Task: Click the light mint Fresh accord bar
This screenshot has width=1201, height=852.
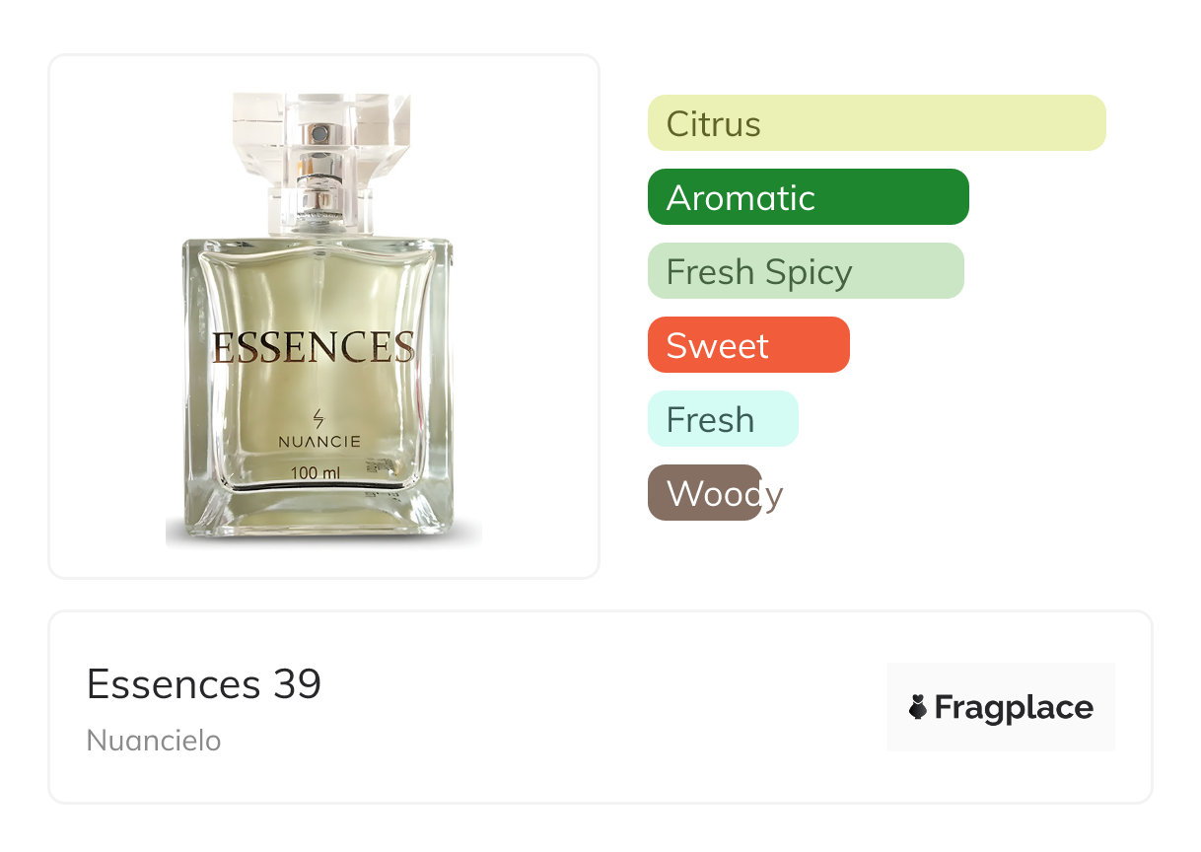Action: (722, 419)
